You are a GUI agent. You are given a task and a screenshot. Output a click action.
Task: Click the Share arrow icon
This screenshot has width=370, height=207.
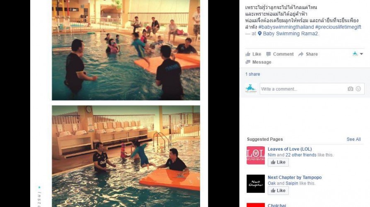[301, 54]
